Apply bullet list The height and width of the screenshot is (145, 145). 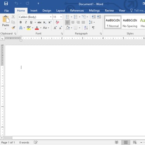pos(67,17)
